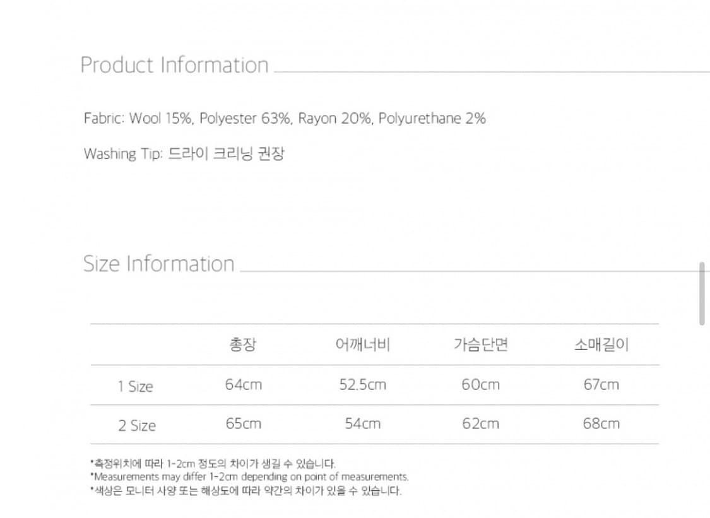Click the 52.5cm shoulder width cell
Viewport: 710px width, 518px height.
[x=362, y=385]
